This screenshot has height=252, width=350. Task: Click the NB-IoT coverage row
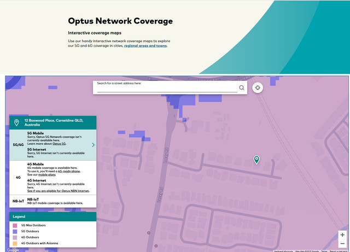coord(53,201)
